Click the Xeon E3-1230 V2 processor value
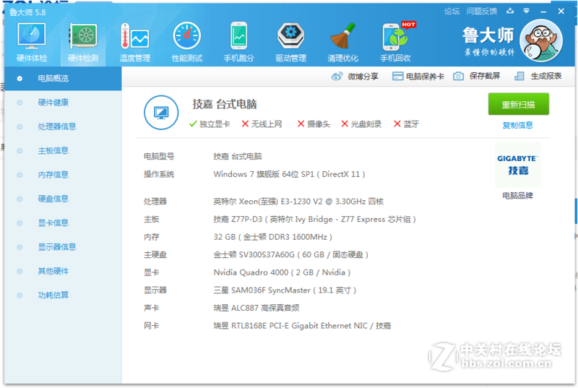The width and height of the screenshot is (578, 388). click(298, 202)
